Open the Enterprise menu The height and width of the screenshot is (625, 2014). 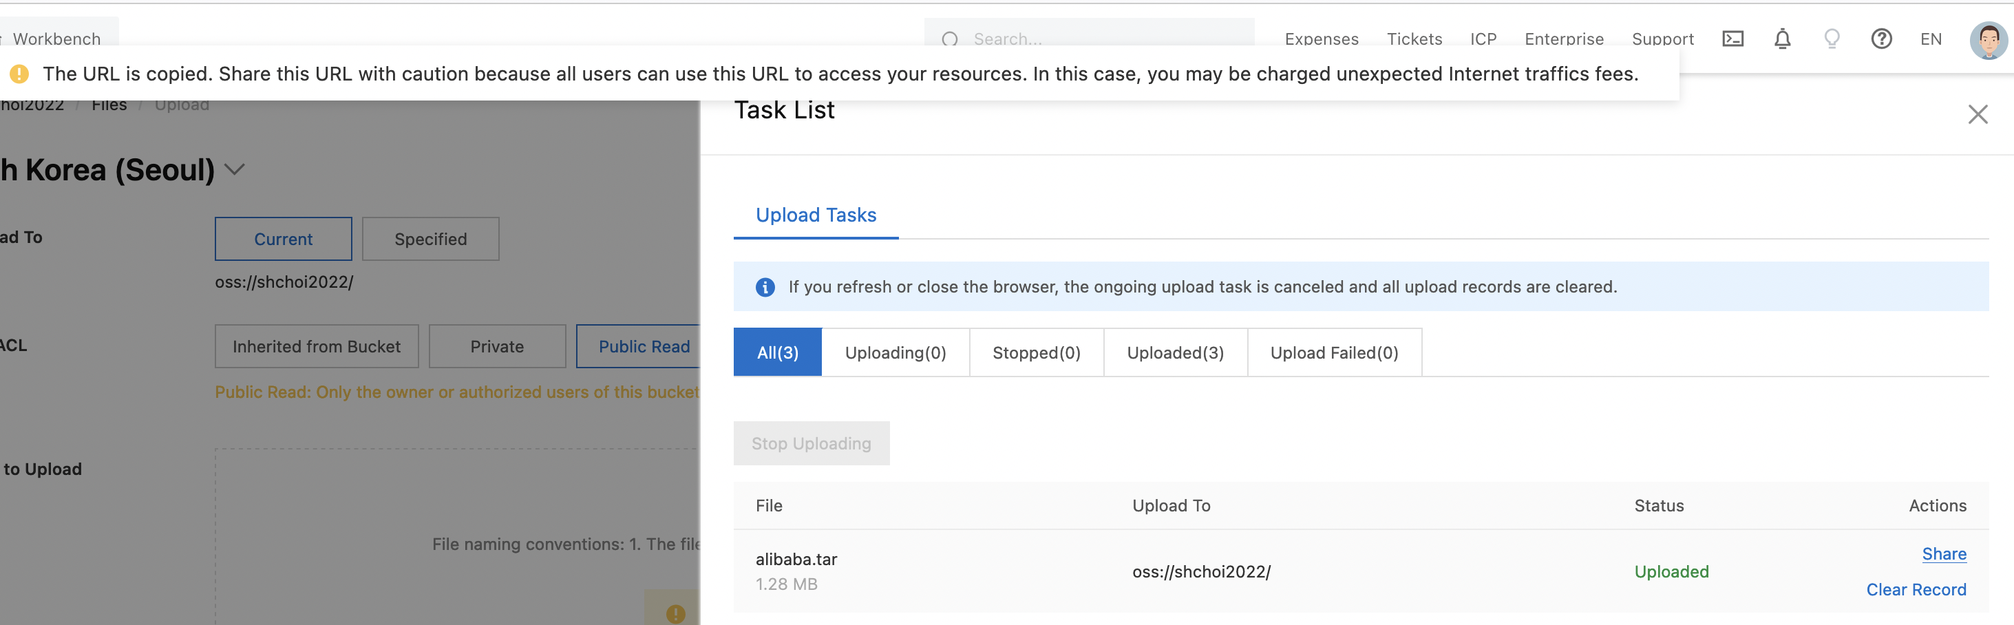click(1564, 39)
